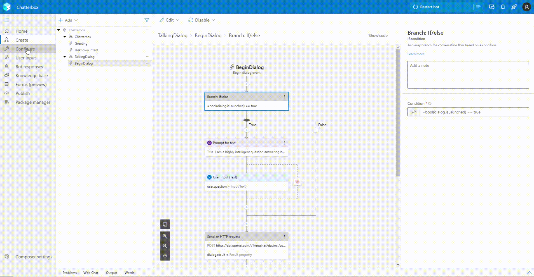The width and height of the screenshot is (534, 277).
Task: Center the flow using the focus target icon
Action: [x=165, y=255]
